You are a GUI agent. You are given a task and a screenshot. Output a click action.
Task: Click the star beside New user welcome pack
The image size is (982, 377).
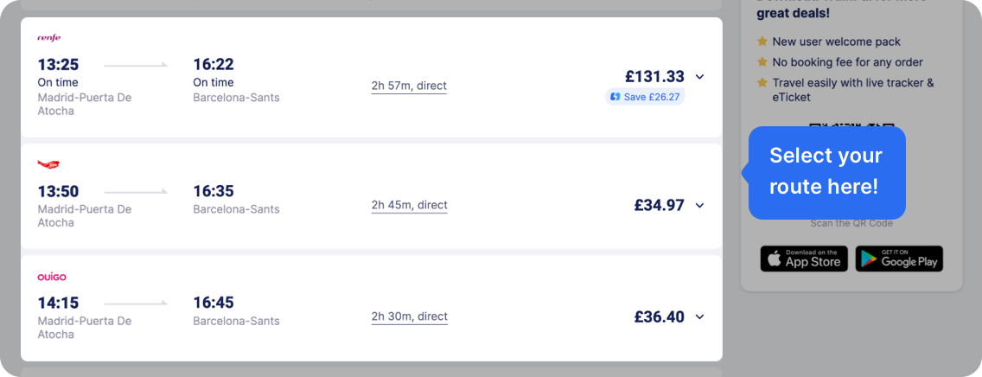(x=762, y=42)
